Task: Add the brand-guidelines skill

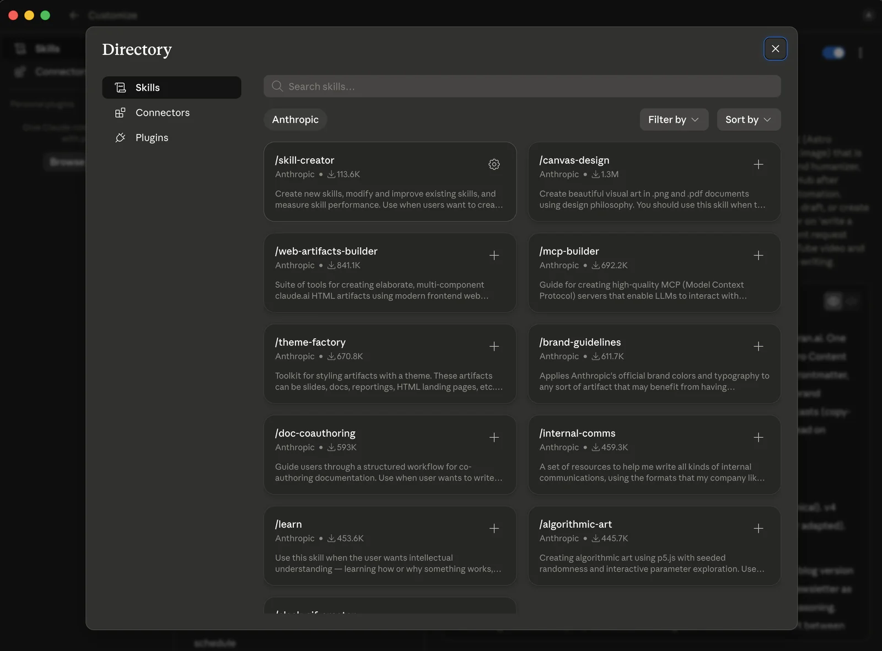Action: 759,346
